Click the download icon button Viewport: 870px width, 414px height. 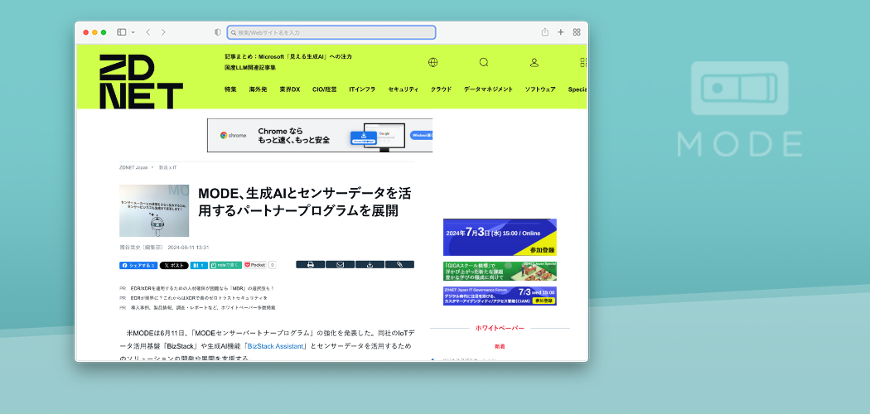click(x=370, y=265)
